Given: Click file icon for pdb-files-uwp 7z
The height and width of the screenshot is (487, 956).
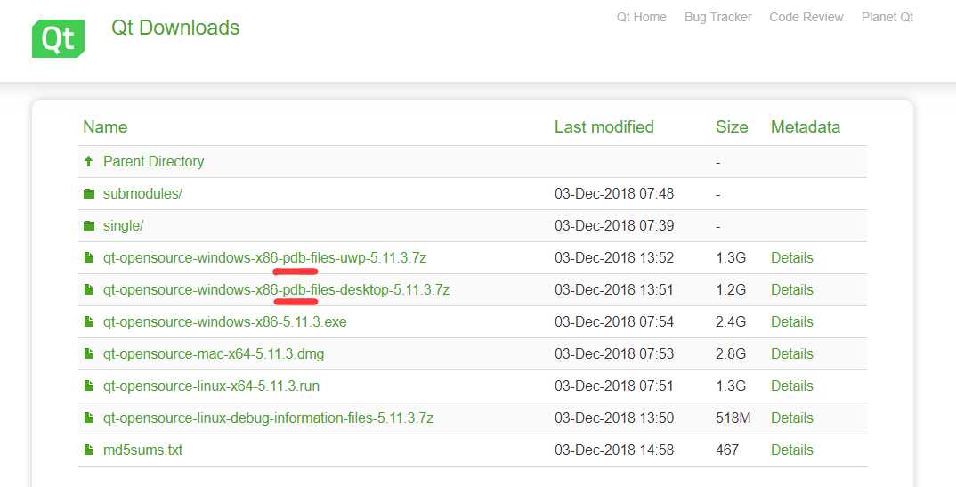Looking at the screenshot, I should 89,257.
